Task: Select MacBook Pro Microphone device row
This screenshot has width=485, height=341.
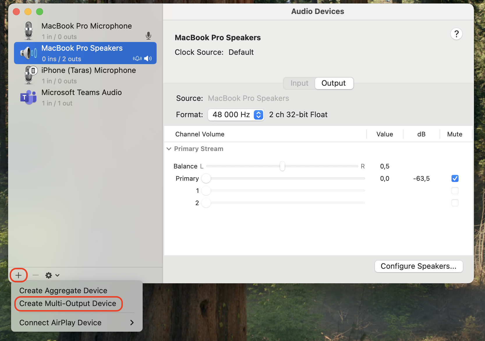Action: click(85, 31)
